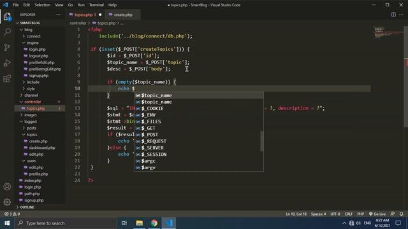Image resolution: width=408 pixels, height=229 pixels.
Task: Show hidden system tray icons
Action: [344, 223]
